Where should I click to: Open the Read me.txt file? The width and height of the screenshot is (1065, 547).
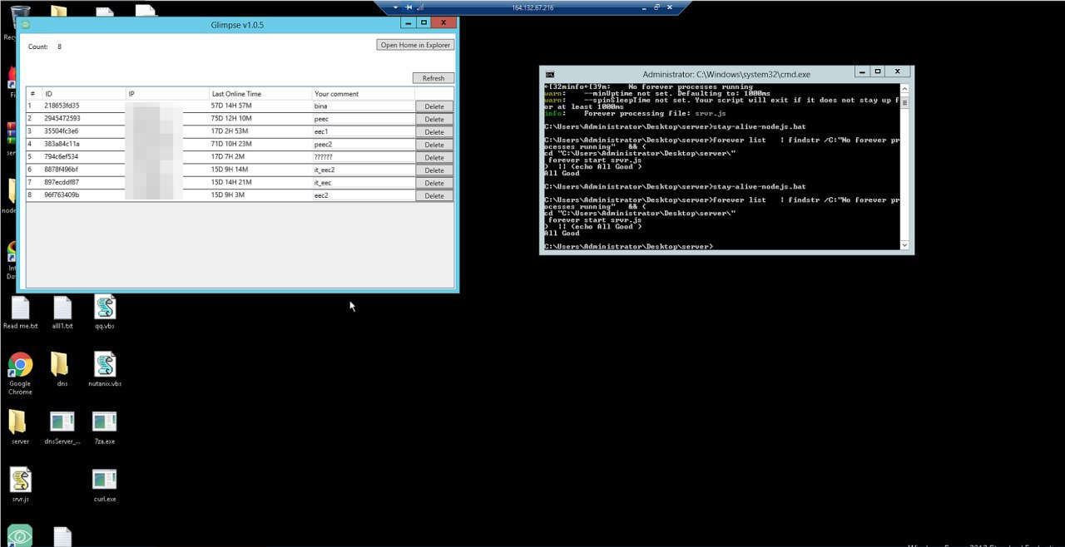click(20, 308)
